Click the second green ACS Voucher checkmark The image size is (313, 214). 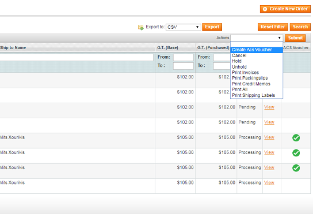[x=296, y=153]
